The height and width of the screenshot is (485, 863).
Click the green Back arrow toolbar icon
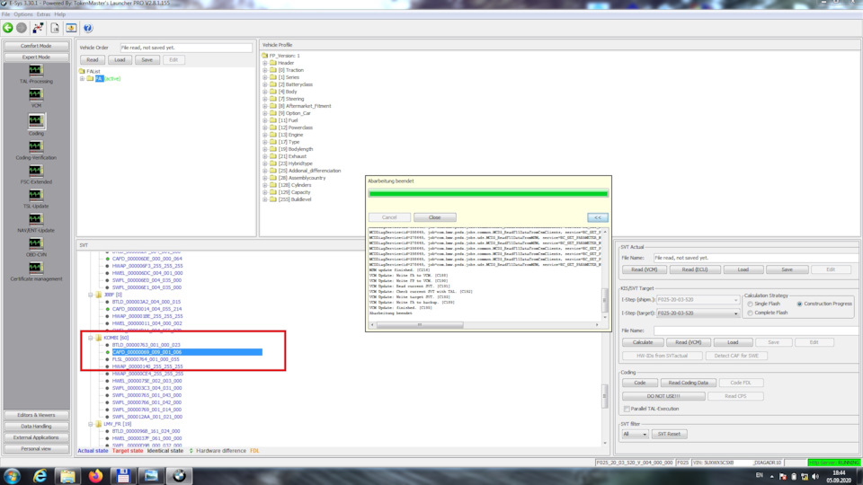click(x=8, y=28)
